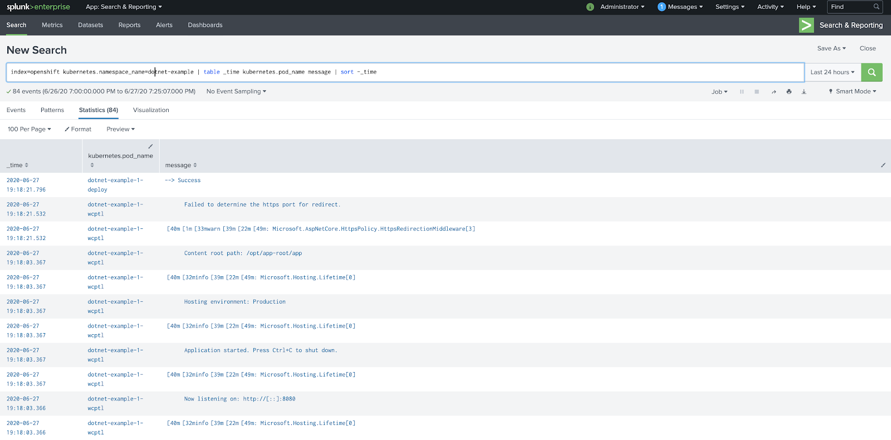
Task: Share the search job
Action: 773,92
